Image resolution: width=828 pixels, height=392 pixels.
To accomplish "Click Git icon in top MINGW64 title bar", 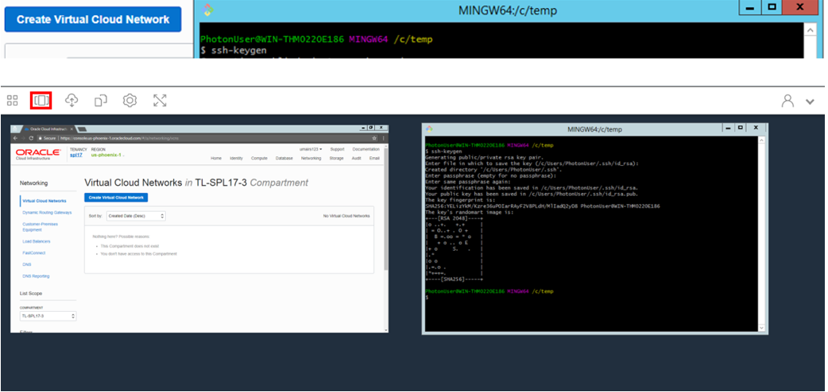I will pyautogui.click(x=208, y=10).
